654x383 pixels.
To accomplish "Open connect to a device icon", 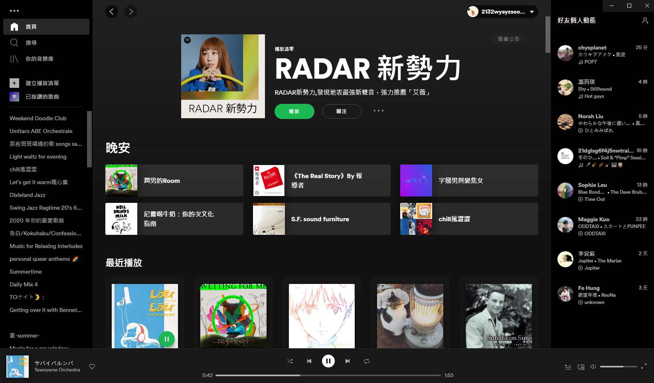I will (x=581, y=367).
